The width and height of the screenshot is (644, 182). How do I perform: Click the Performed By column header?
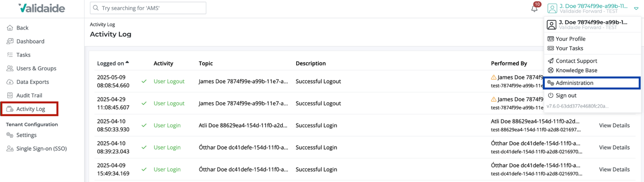(509, 63)
